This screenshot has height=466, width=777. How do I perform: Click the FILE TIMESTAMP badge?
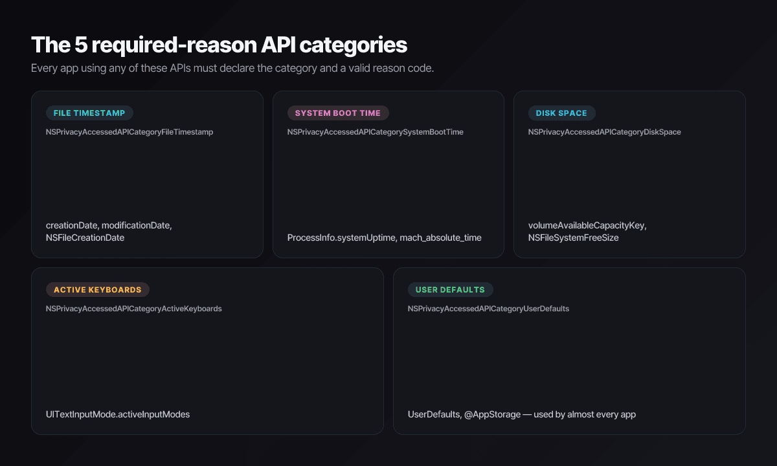[89, 113]
